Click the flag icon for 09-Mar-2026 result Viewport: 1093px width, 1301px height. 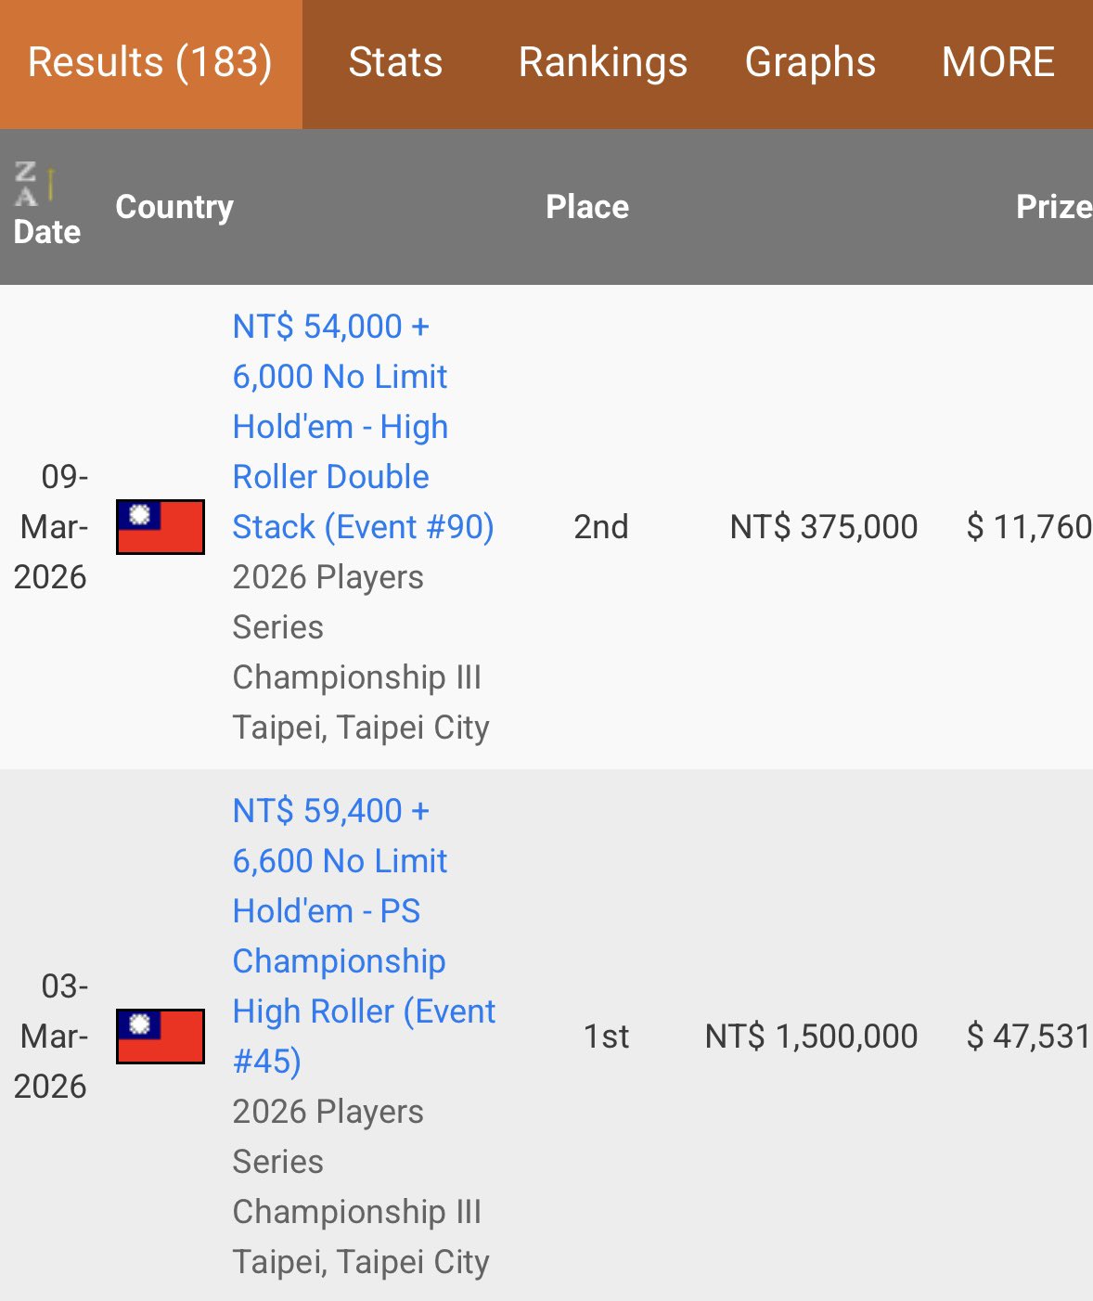pyautogui.click(x=160, y=526)
